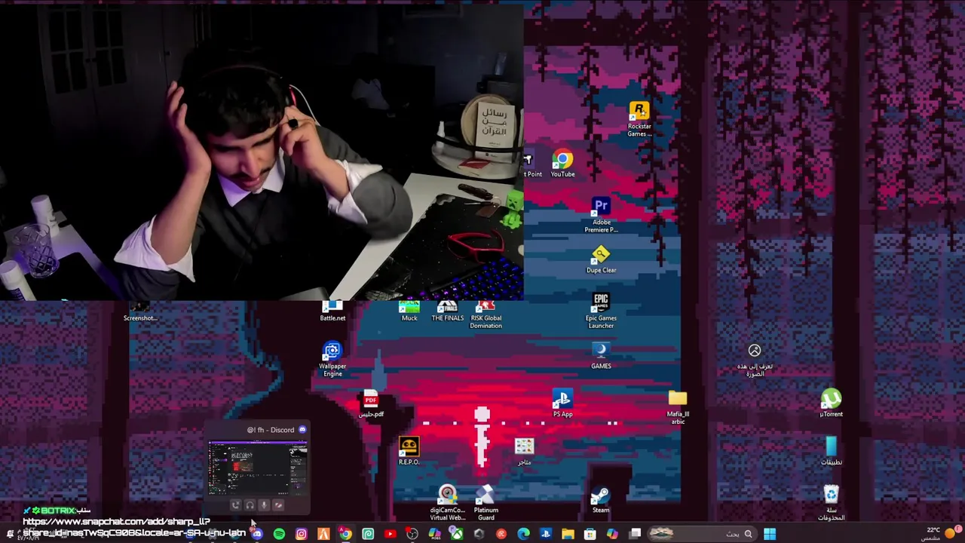Open the Mafia III folder
Image resolution: width=965 pixels, height=543 pixels.
click(x=678, y=407)
